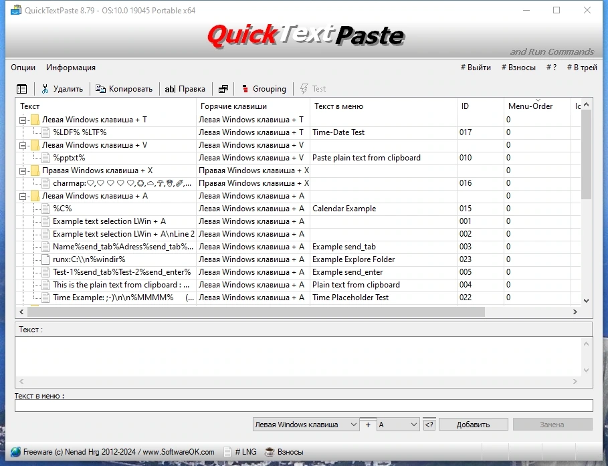Click # В трей to minimize to tray
The width and height of the screenshot is (608, 466).
582,68
